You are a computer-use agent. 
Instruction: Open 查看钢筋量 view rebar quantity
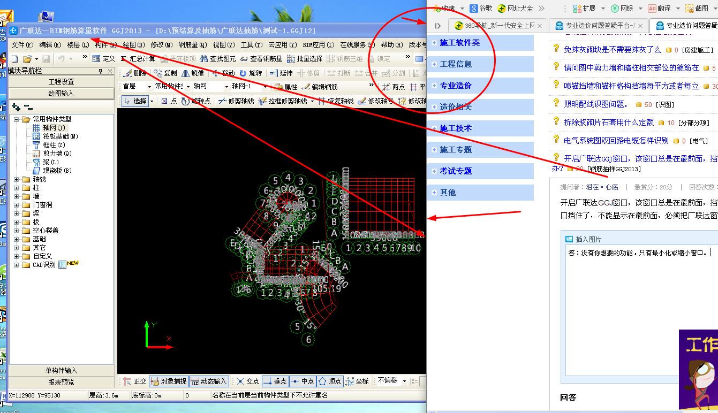tap(261, 59)
